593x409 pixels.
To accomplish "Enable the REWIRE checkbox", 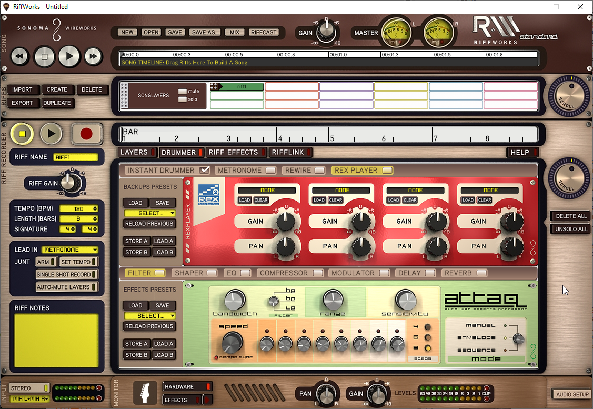I will [319, 170].
